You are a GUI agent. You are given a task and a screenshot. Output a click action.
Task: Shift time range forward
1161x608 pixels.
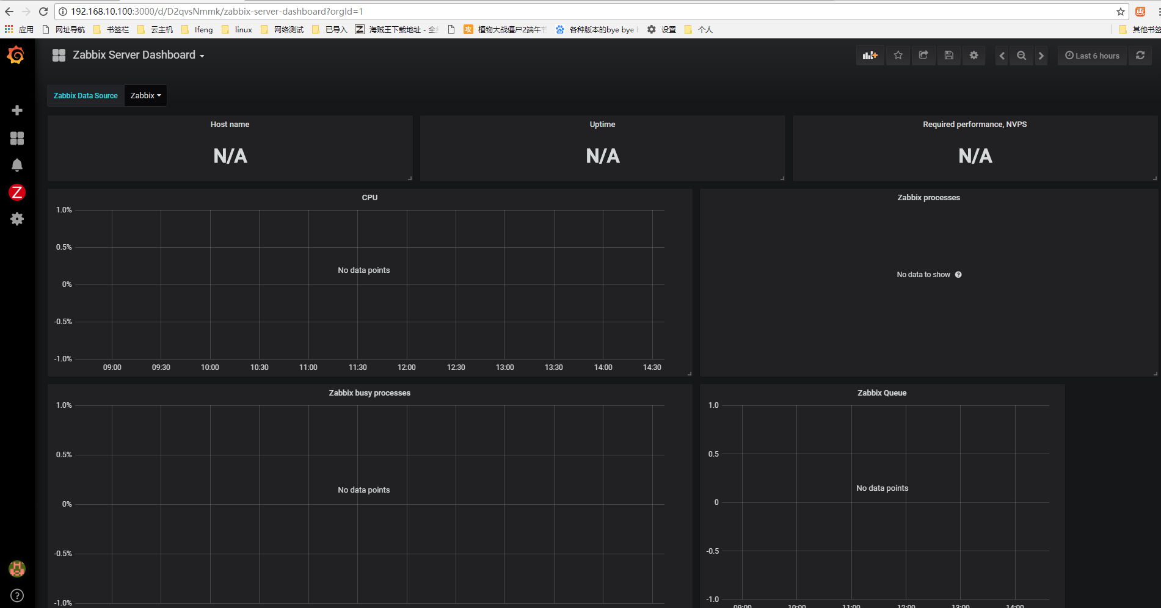[1041, 56]
